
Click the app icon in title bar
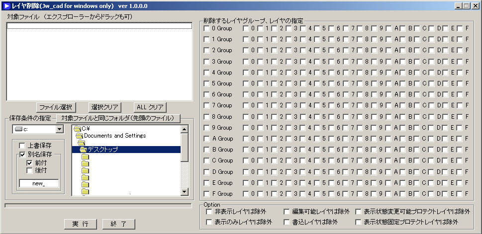tap(6, 5)
